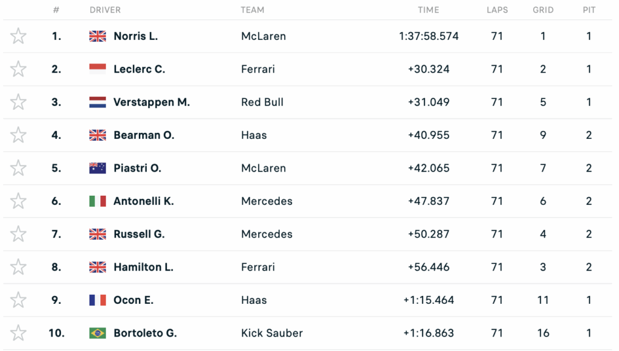Toggle favorite star for Leclerc C.

coord(19,69)
